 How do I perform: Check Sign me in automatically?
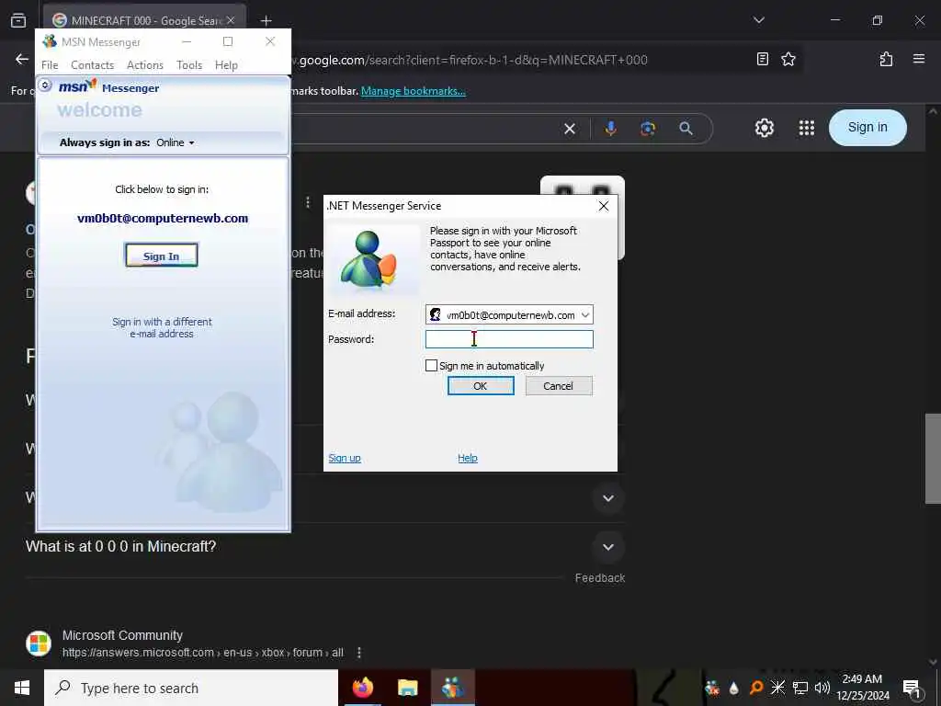tap(431, 365)
